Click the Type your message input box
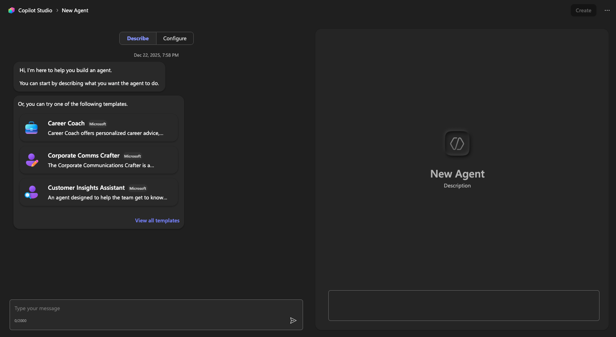The width and height of the screenshot is (616, 337). [x=156, y=315]
